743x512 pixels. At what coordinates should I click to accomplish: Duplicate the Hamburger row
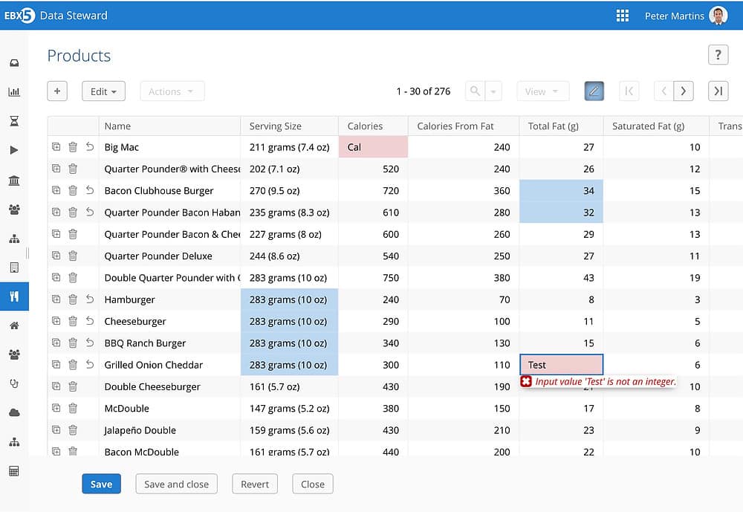coord(56,299)
